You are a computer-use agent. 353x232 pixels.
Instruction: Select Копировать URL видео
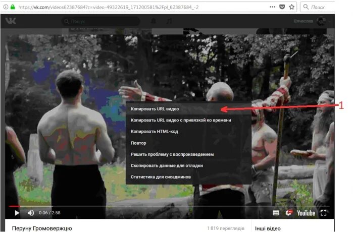tap(188, 109)
